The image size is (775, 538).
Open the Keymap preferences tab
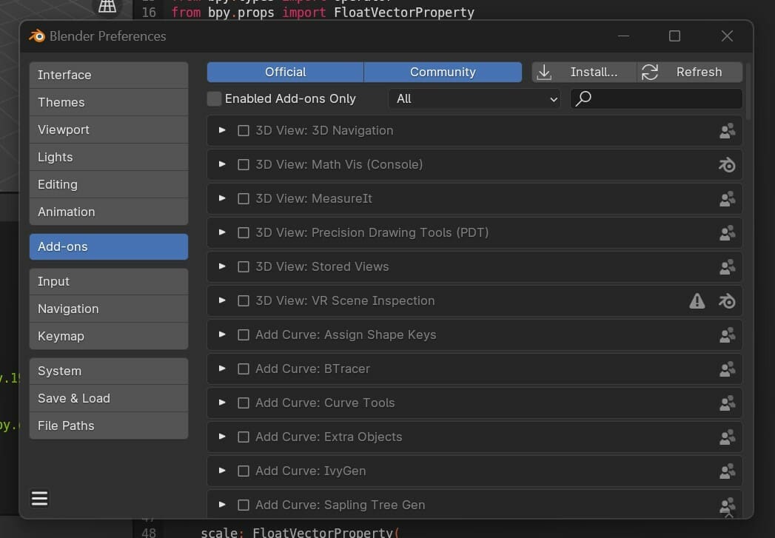click(109, 337)
